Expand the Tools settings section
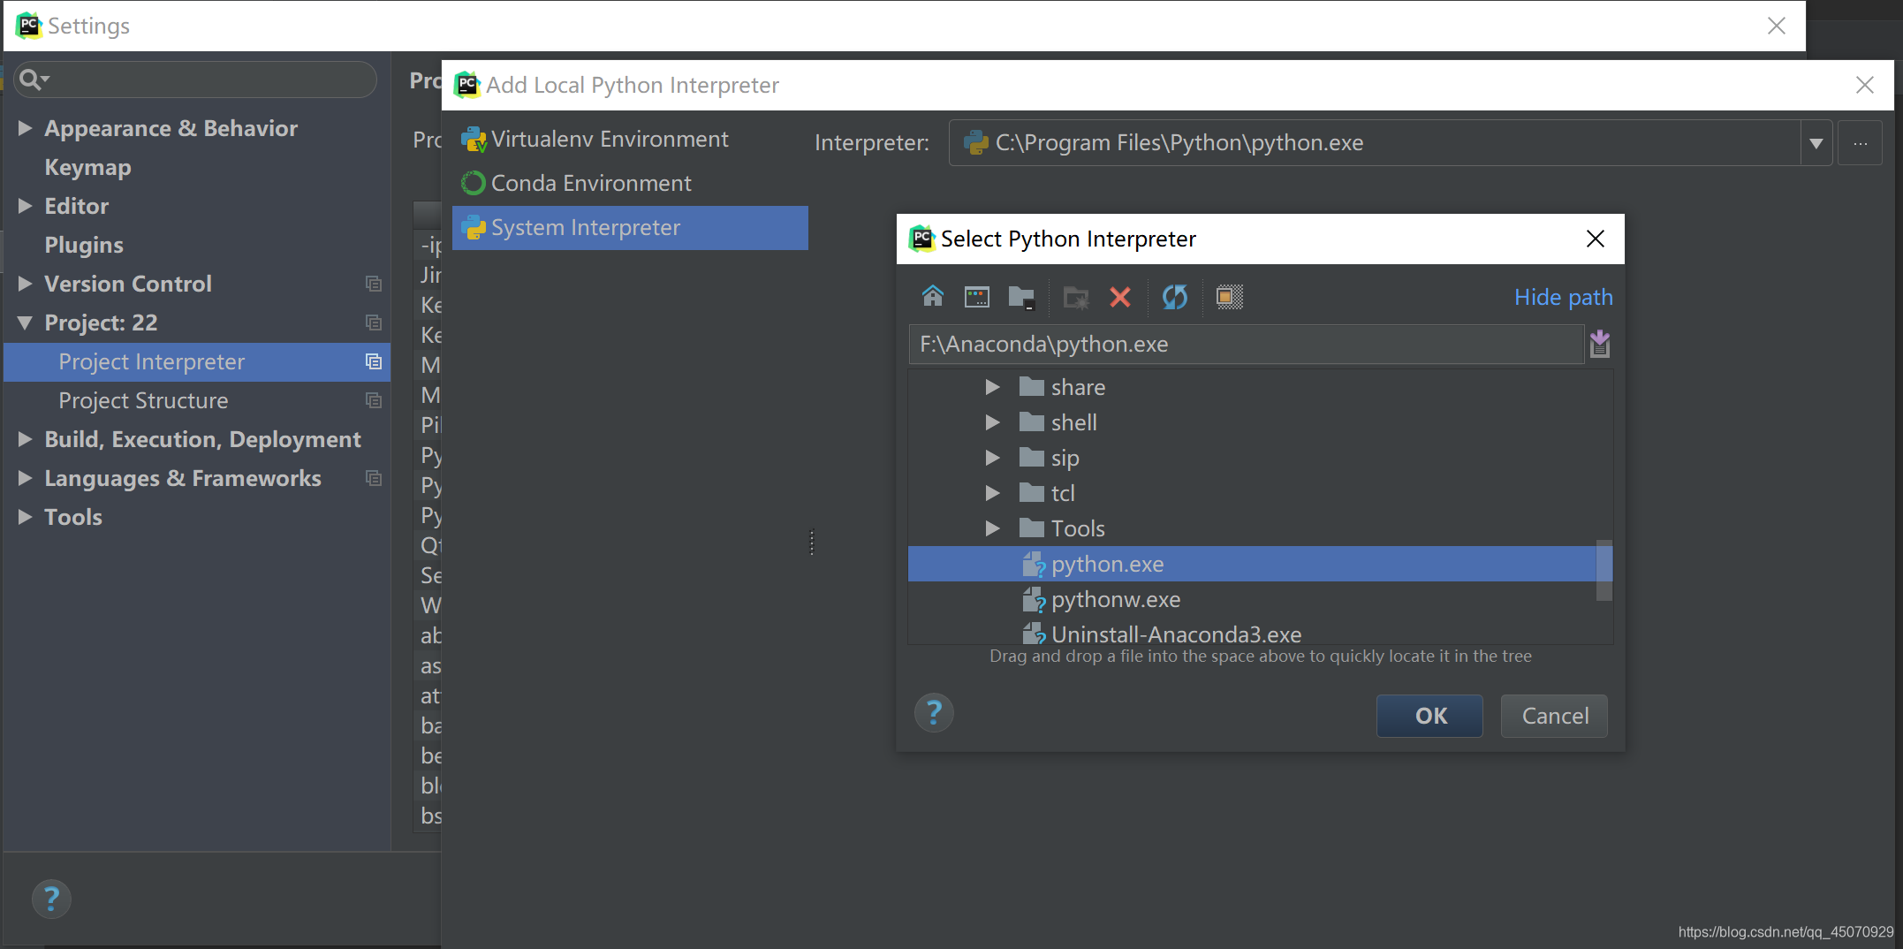 (x=26, y=517)
